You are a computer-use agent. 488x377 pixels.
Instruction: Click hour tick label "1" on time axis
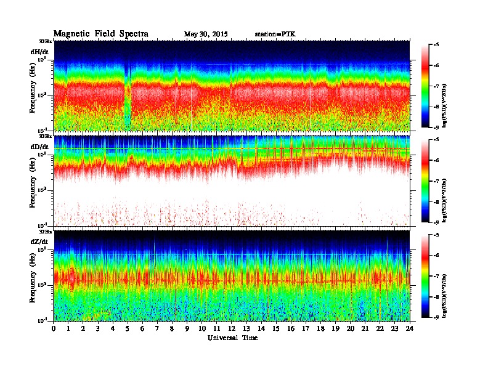[68, 329]
